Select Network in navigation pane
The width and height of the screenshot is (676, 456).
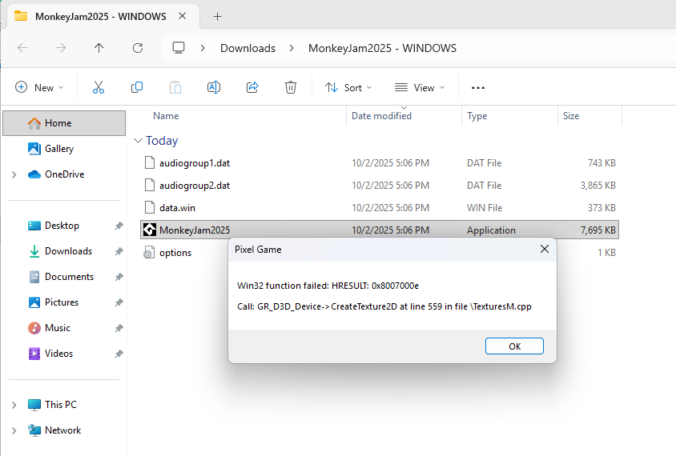pyautogui.click(x=63, y=430)
